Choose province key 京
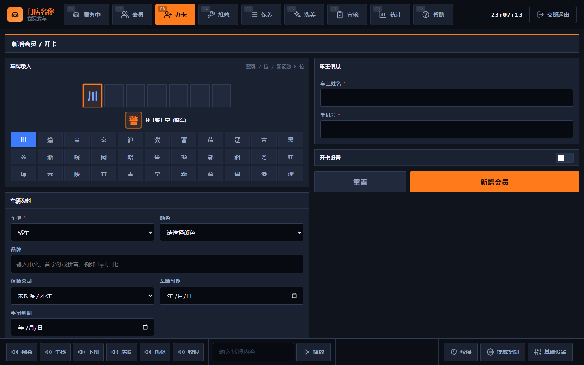Viewport: 584px width, 365px height. tap(104, 140)
